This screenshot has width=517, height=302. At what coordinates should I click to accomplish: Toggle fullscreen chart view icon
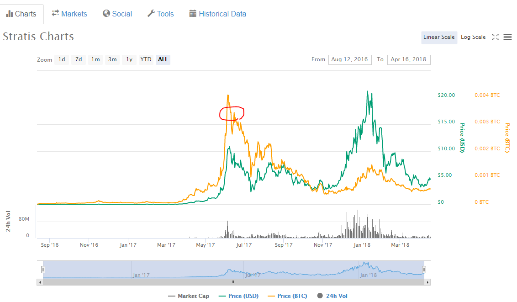[x=495, y=37]
